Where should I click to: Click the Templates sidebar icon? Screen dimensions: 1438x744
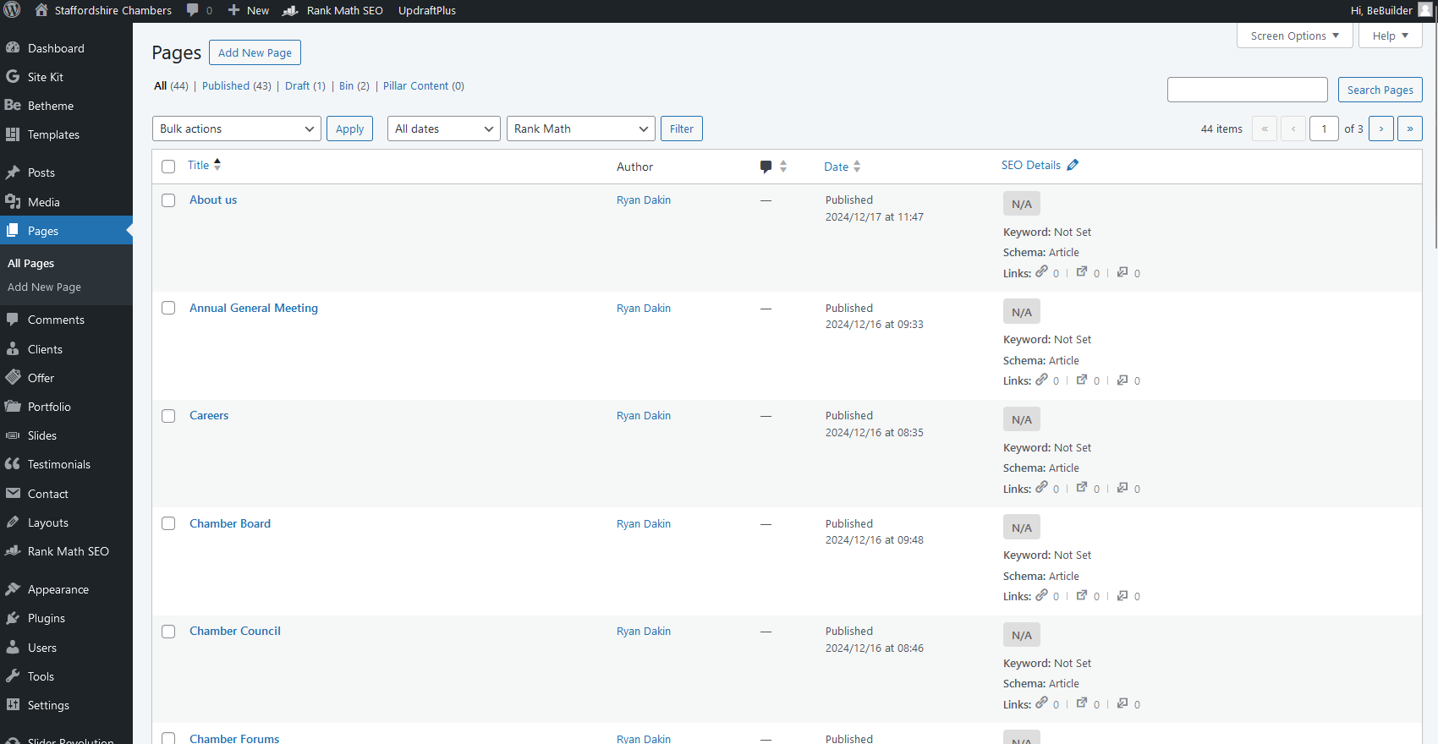click(x=13, y=134)
